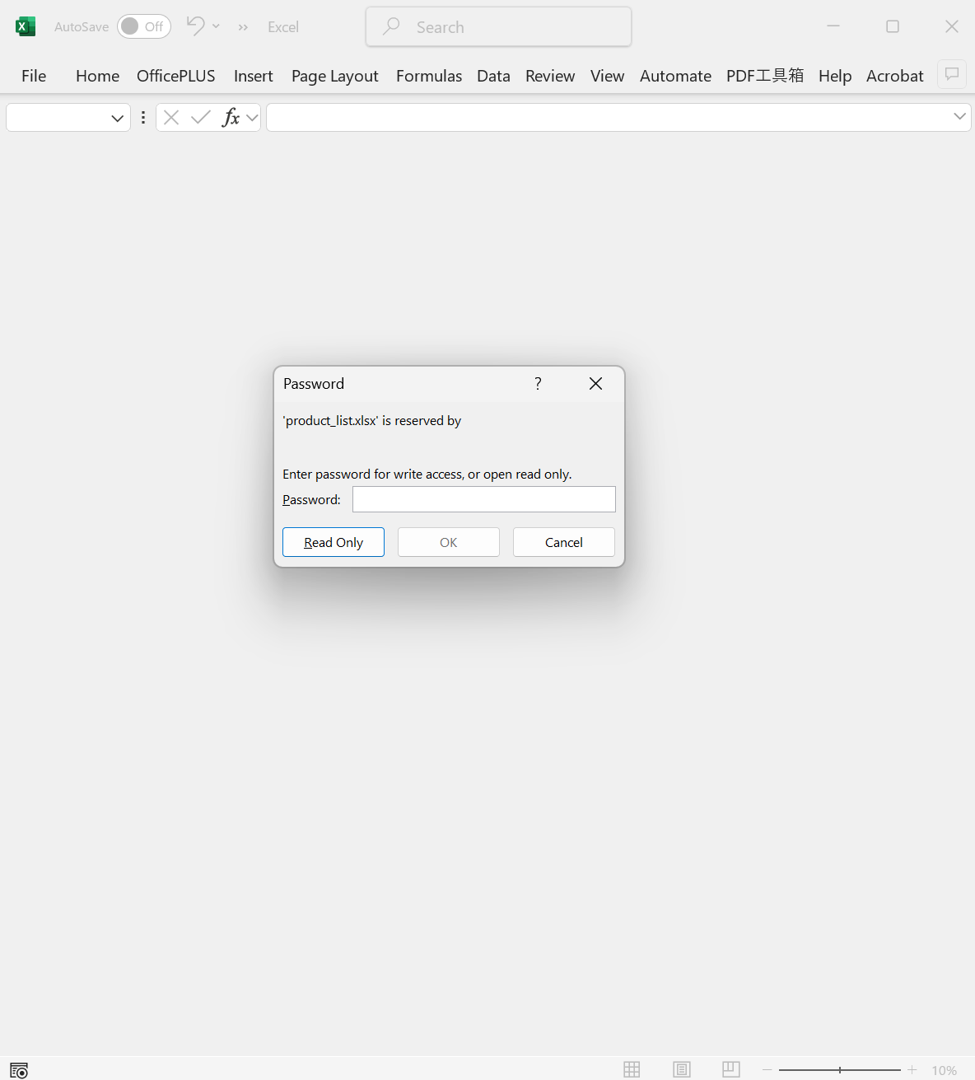Click the zoom slider in status bar
Screen dimensions: 975x1080
point(839,1069)
